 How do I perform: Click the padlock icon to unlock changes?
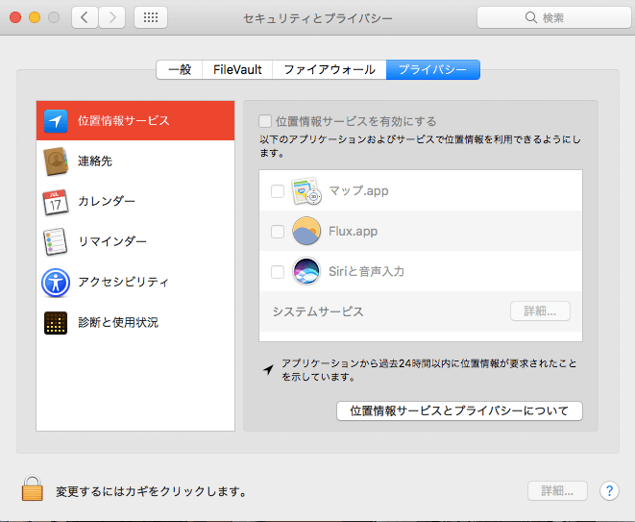click(x=33, y=488)
